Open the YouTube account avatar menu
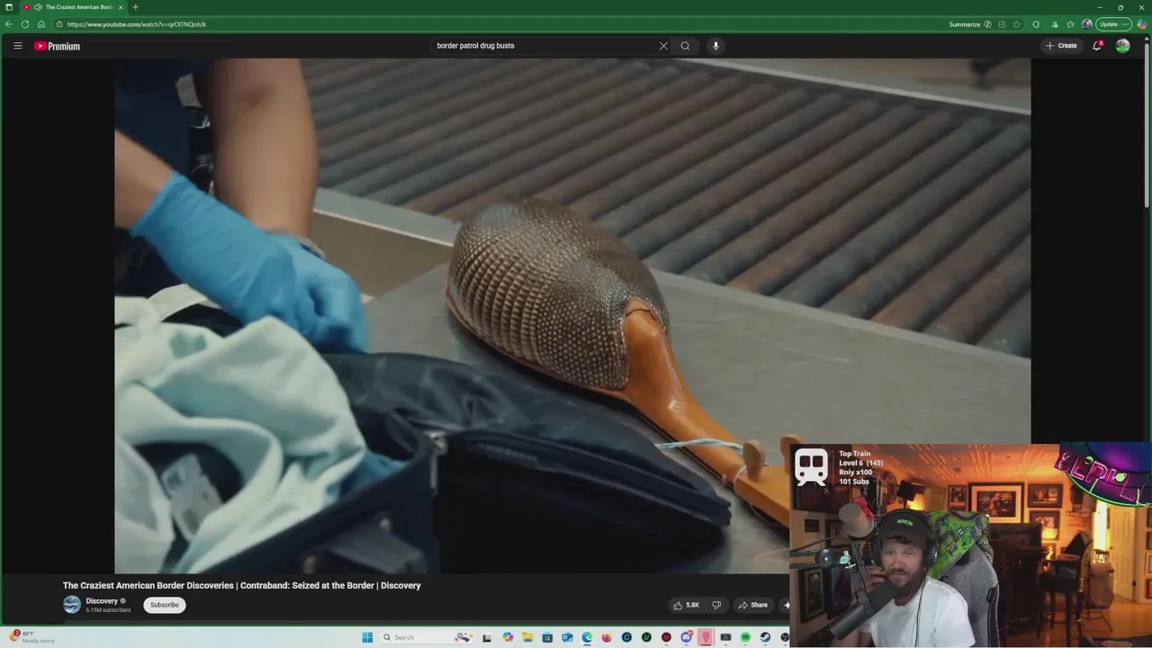This screenshot has height=648, width=1152. click(1122, 46)
